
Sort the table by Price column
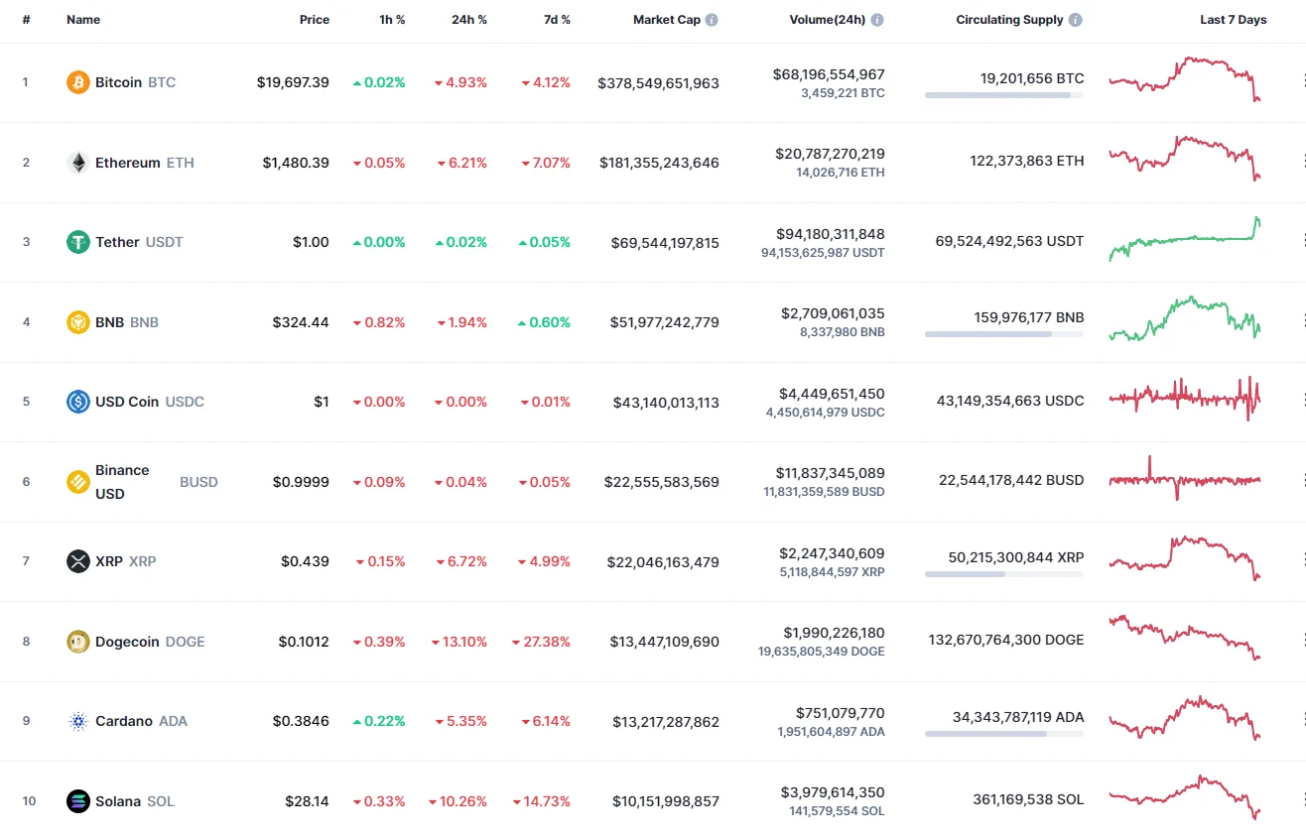tap(314, 19)
